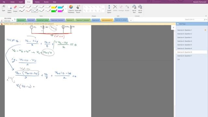Choose the first line shape
The width and height of the screenshot is (208, 117).
click(84, 7)
